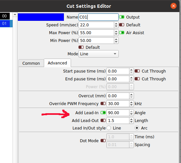Toggle the Output switch
The height and width of the screenshot is (163, 181).
[x=122, y=17]
